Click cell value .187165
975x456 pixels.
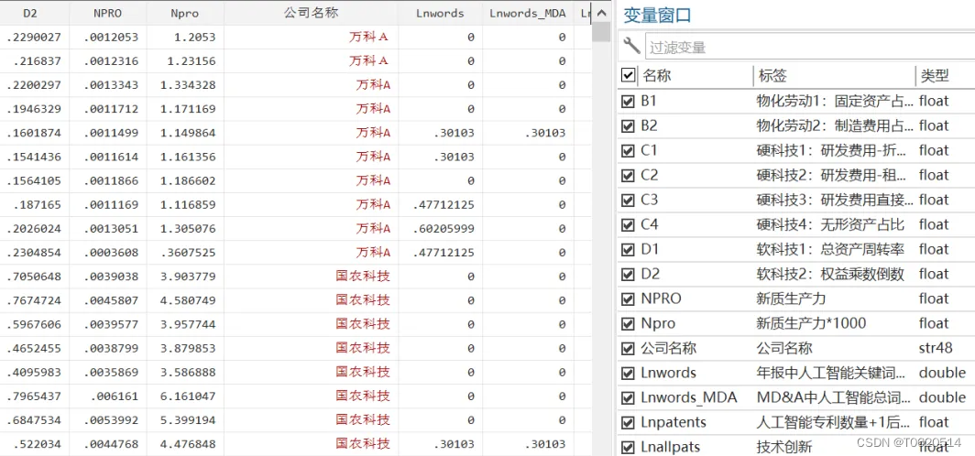tap(38, 204)
